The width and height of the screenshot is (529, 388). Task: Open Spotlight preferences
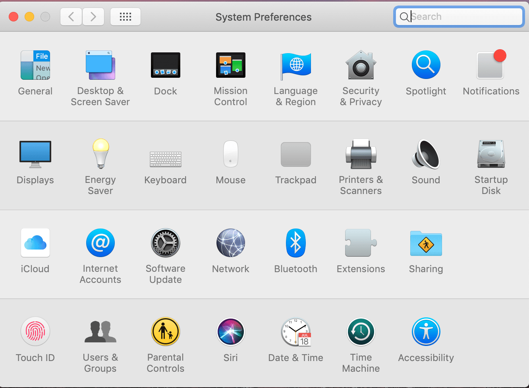tap(426, 65)
